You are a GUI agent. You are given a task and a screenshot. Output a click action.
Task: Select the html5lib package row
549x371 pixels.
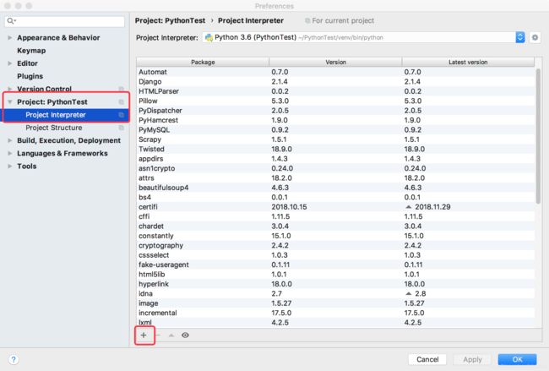tap(335, 275)
